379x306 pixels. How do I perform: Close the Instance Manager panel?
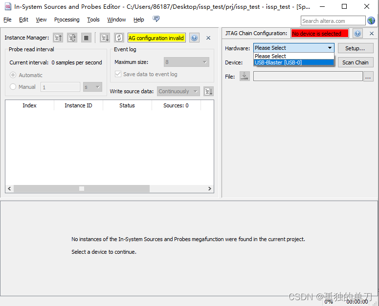(208, 38)
